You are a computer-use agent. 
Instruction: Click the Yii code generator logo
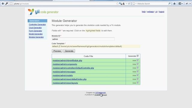coord(43,12)
